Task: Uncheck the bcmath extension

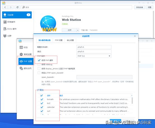Action: [x=42, y=99]
